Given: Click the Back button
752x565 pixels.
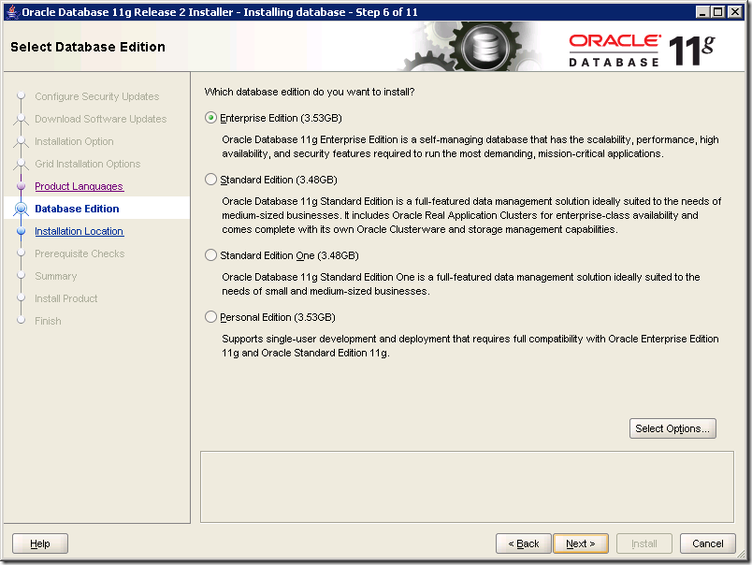Looking at the screenshot, I should [x=523, y=543].
